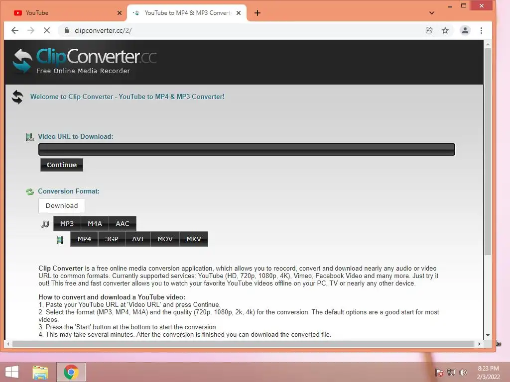
Task: Bookmark this page with the star icon
Action: click(x=445, y=30)
